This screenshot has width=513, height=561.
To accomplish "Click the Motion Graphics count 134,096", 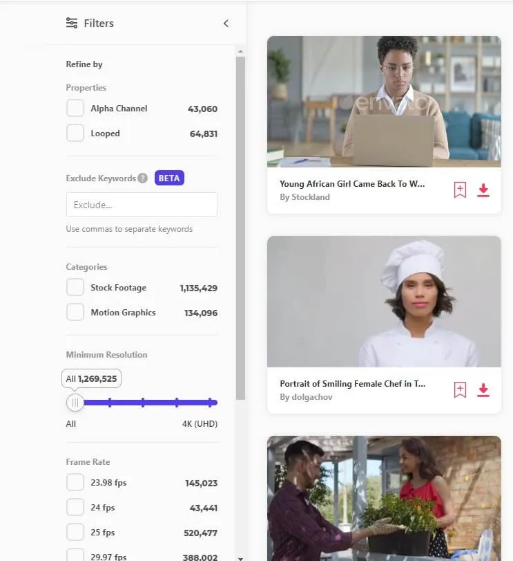I will [201, 313].
